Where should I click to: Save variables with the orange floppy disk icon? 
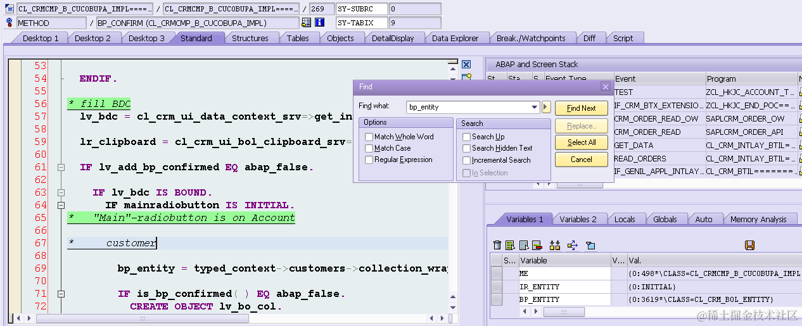point(749,245)
